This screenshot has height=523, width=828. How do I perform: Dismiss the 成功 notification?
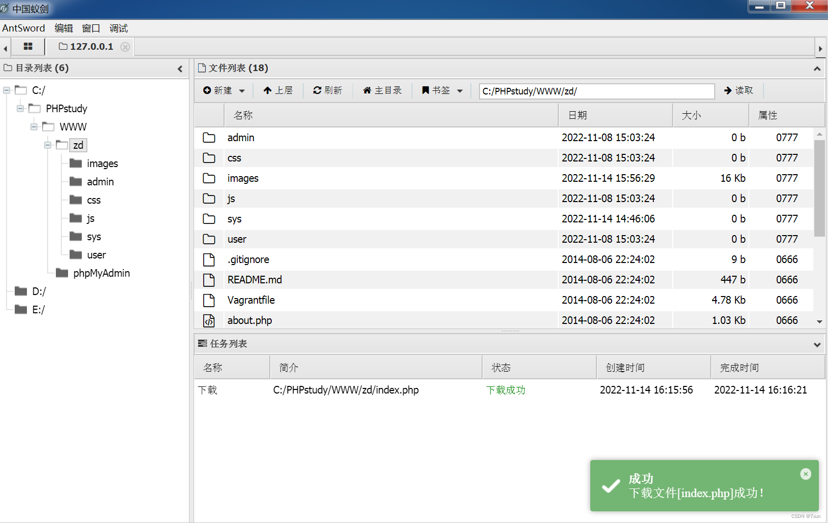pyautogui.click(x=806, y=474)
